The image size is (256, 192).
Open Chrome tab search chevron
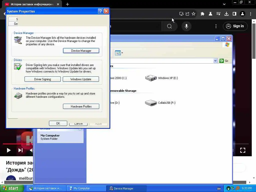[x=224, y=4]
